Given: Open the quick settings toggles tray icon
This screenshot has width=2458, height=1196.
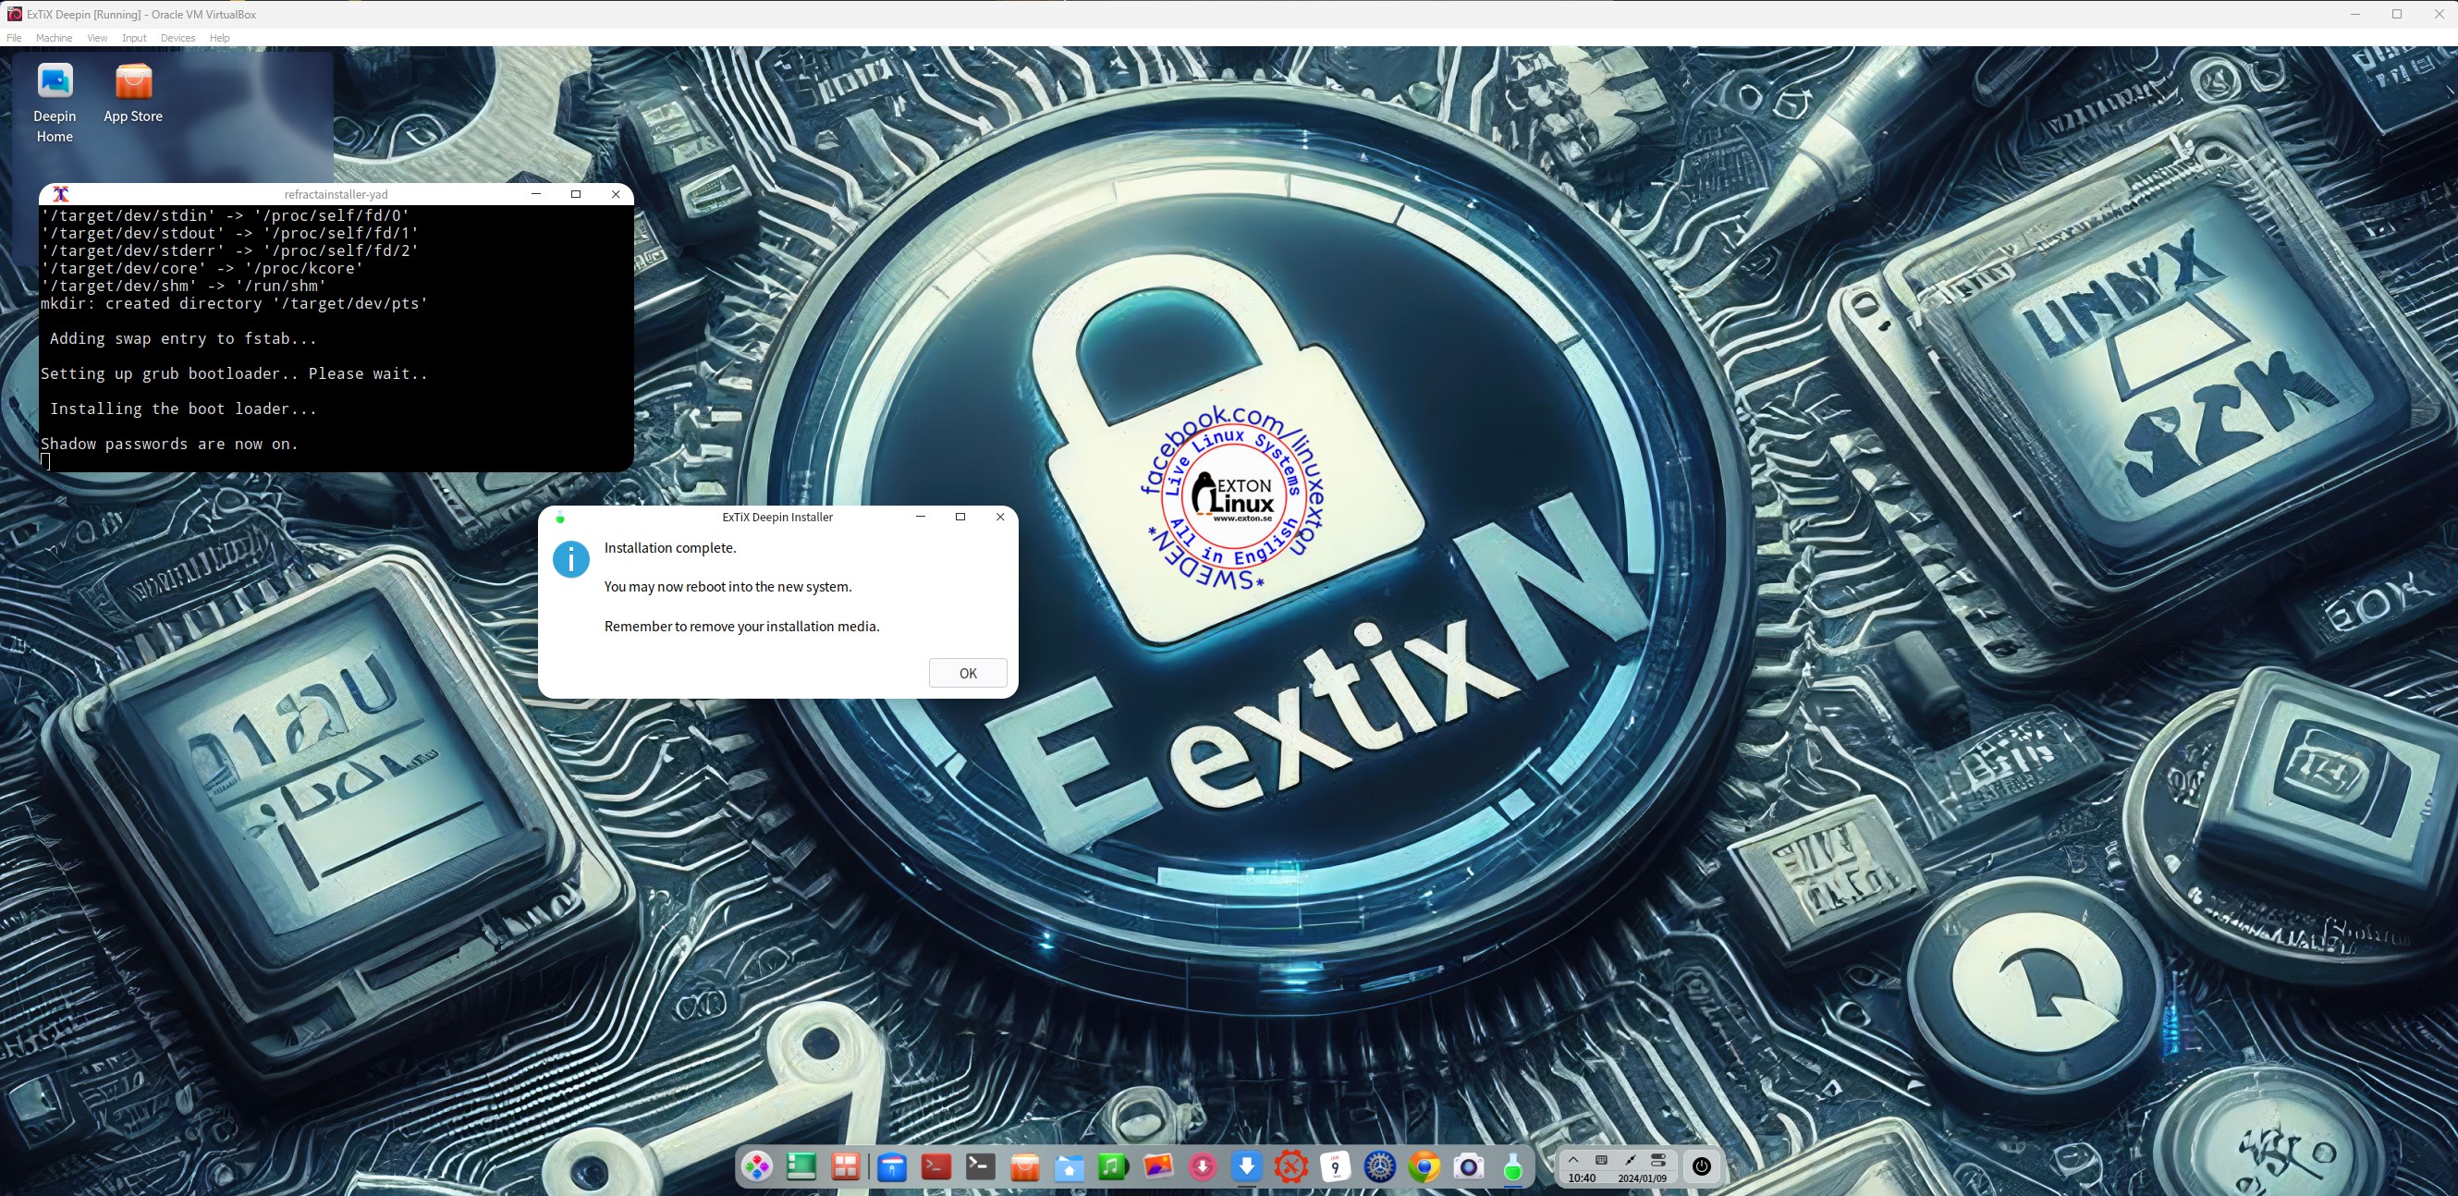Looking at the screenshot, I should pyautogui.click(x=1658, y=1160).
